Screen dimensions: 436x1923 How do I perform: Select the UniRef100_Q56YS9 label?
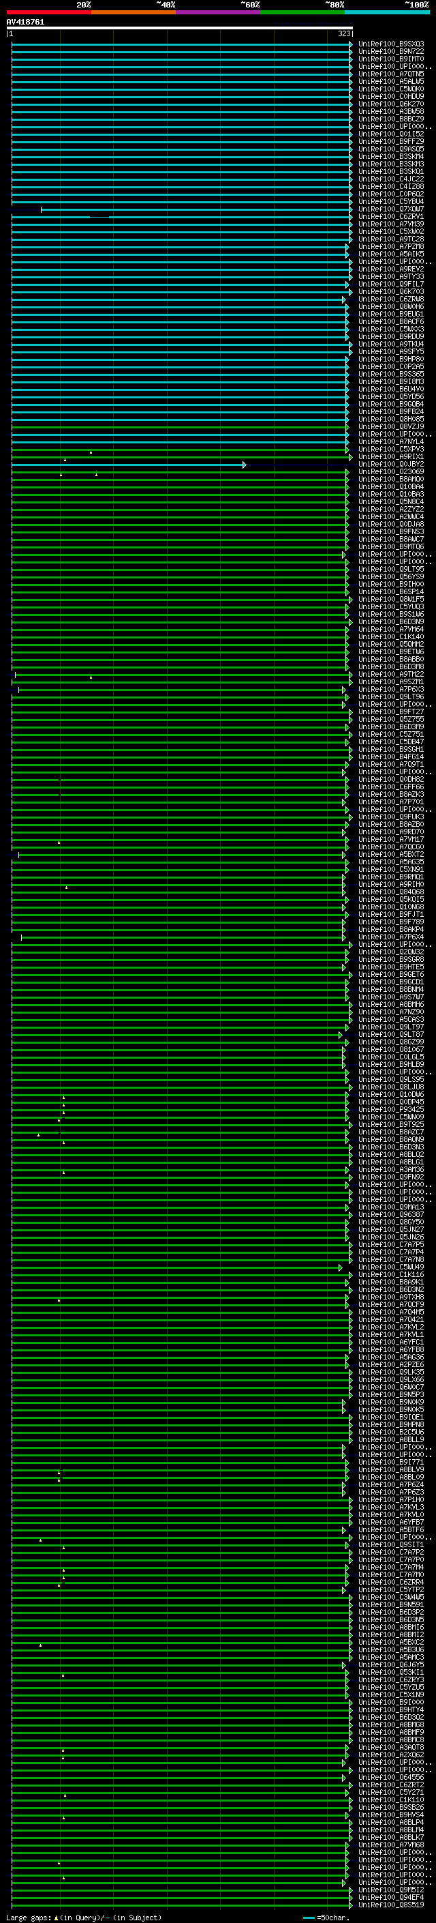[391, 576]
